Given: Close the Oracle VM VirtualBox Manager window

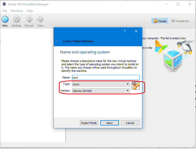Looking at the screenshot, I should coord(190,4).
